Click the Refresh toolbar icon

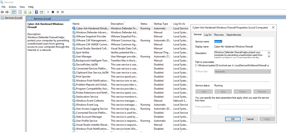[x=25, y=12]
